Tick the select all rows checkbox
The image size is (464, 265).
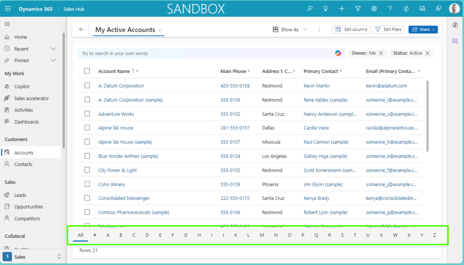[x=87, y=71]
